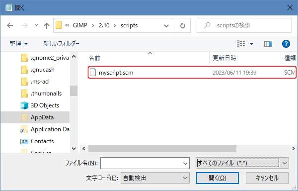The image size is (298, 191).
Task: Click navigation pane scrollbar thumb
Action: [74, 91]
